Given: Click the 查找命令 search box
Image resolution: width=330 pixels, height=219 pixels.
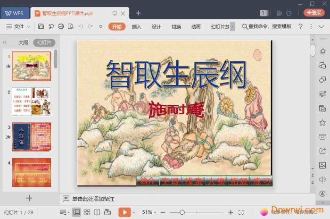Looking at the screenshot, I should pos(267,26).
